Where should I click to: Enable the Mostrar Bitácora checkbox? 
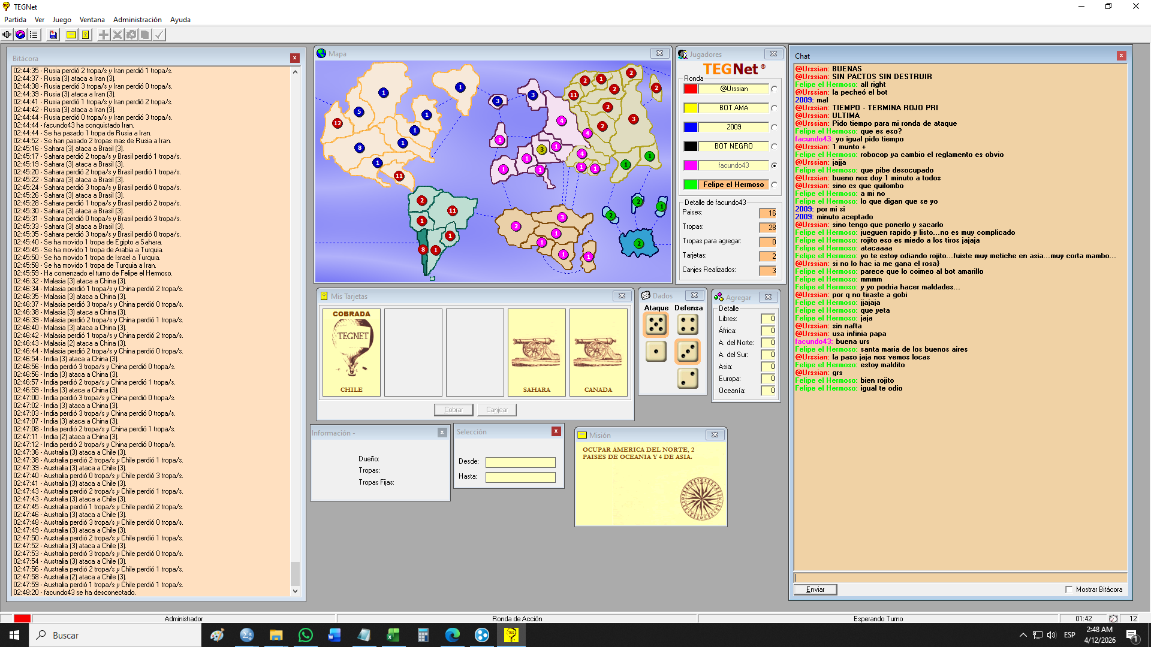click(x=1069, y=589)
